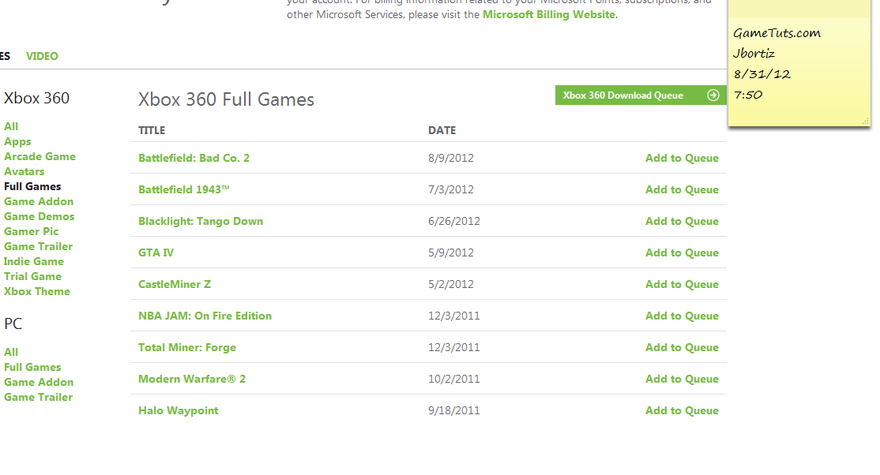Click Jbortiz line on sticky note
Image resolution: width=880 pixels, height=475 pixels.
point(754,54)
